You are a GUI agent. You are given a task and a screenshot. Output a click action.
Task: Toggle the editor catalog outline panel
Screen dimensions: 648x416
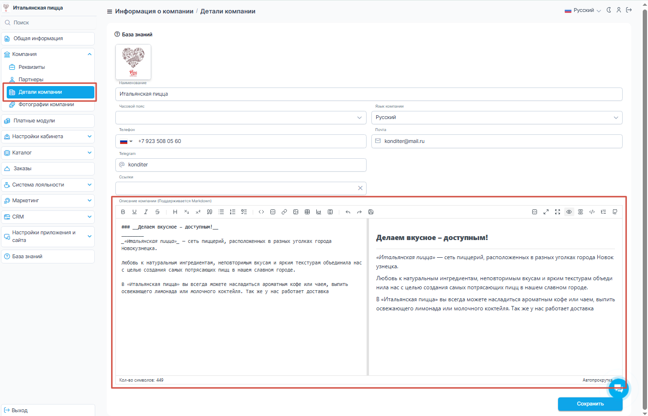(603, 212)
